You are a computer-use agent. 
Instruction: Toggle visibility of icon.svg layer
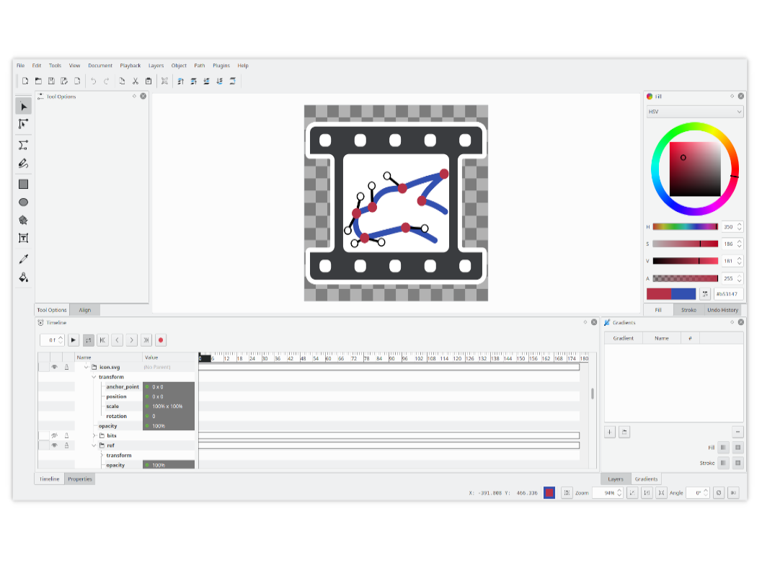[x=54, y=367]
